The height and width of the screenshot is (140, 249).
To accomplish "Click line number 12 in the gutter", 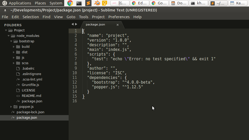I will (x=75, y=82).
